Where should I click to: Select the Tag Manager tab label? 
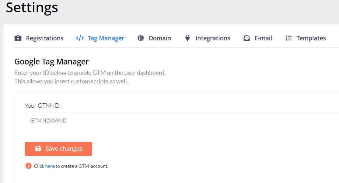click(106, 38)
